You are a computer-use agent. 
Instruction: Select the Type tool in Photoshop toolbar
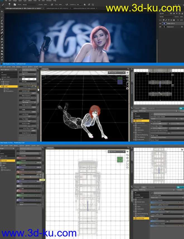click(2, 60)
